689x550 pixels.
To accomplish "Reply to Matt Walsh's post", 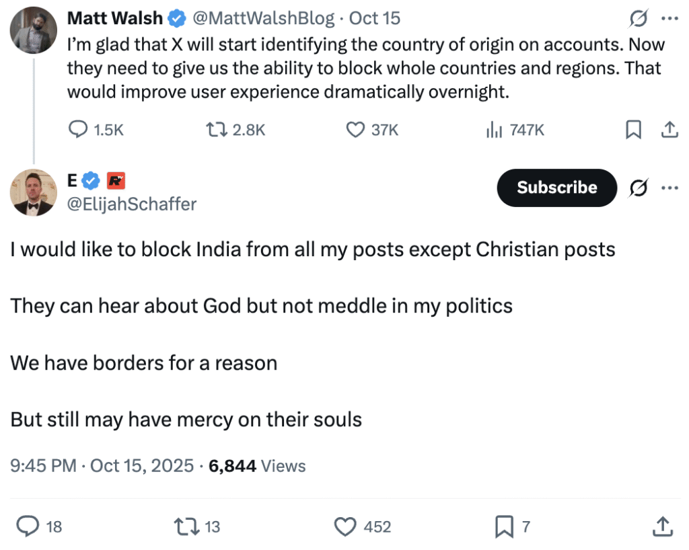I will [79, 130].
